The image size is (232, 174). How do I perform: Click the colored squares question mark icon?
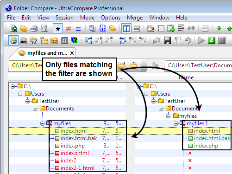tap(75, 40)
